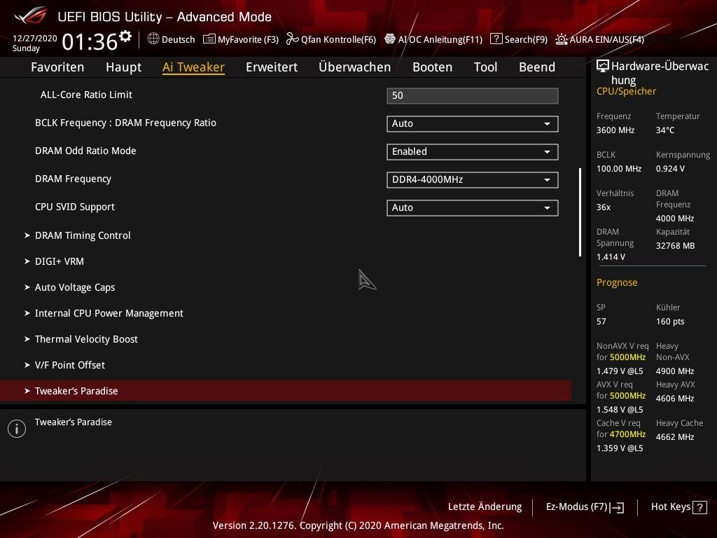Click the 3600 MHz frequency value
The width and height of the screenshot is (717, 538).
pyautogui.click(x=615, y=130)
